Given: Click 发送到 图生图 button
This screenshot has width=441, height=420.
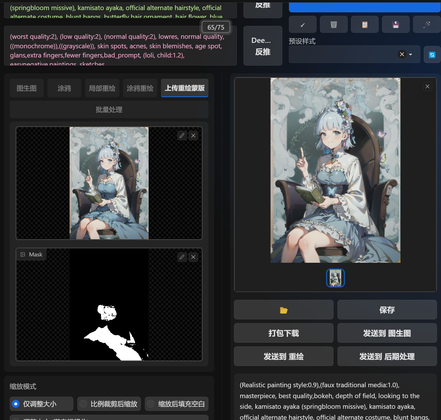Looking at the screenshot, I should click(x=387, y=333).
